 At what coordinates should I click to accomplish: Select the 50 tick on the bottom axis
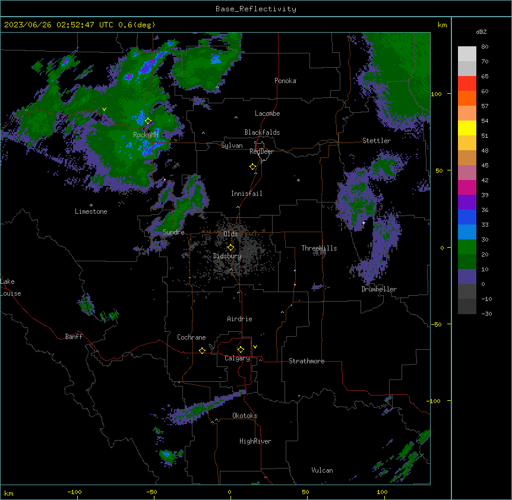point(305,492)
